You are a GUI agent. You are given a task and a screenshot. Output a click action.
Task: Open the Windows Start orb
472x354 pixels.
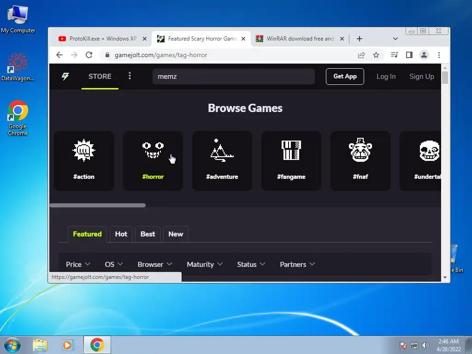pyautogui.click(x=12, y=345)
